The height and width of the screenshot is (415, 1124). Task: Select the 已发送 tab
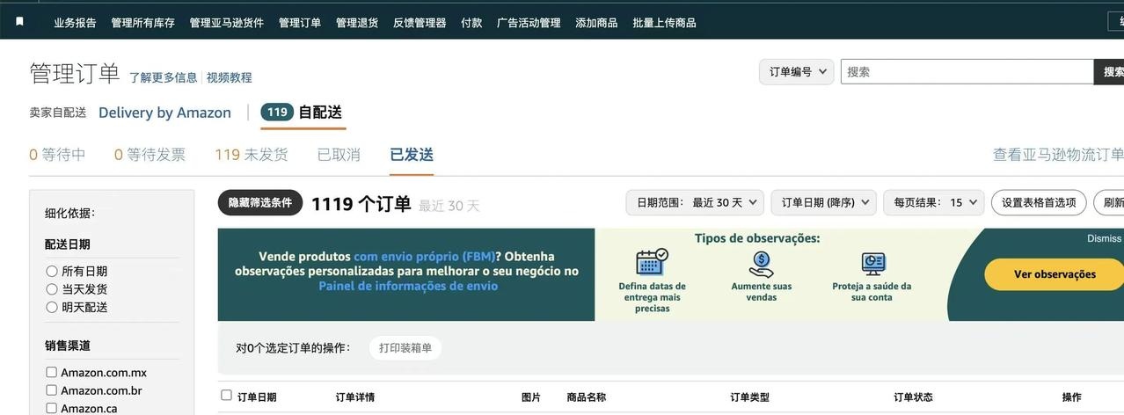(x=412, y=155)
